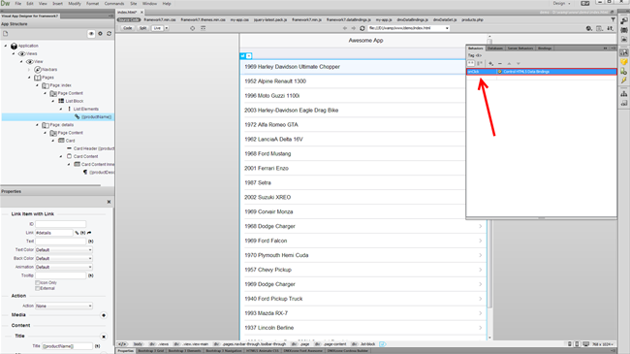
Task: Open the Back Color dropdown
Action: coord(63,258)
